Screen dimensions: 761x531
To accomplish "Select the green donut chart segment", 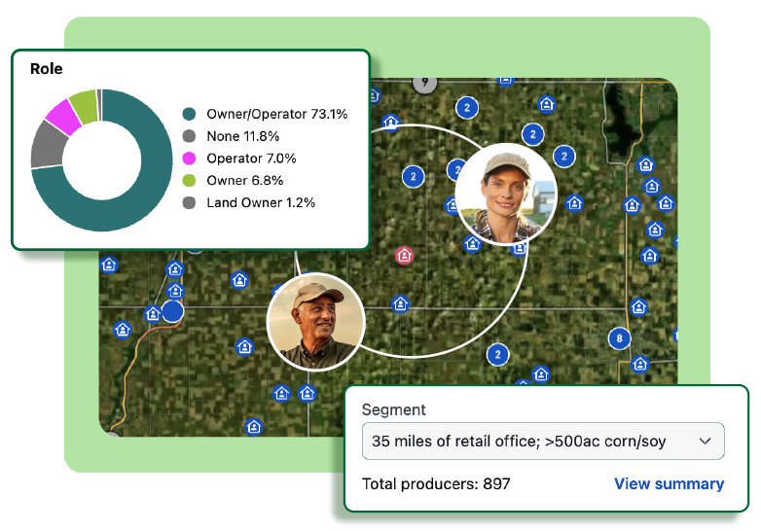I will coord(85,105).
